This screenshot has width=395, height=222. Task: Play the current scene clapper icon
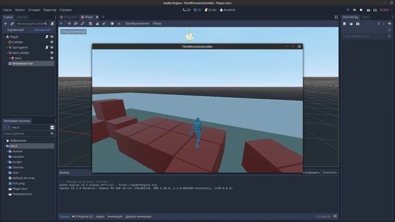(368, 10)
